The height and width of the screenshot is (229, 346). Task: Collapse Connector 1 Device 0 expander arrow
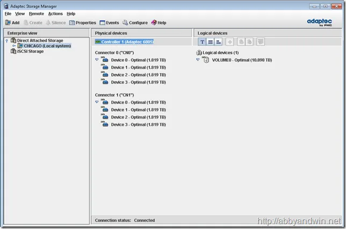tap(97, 102)
